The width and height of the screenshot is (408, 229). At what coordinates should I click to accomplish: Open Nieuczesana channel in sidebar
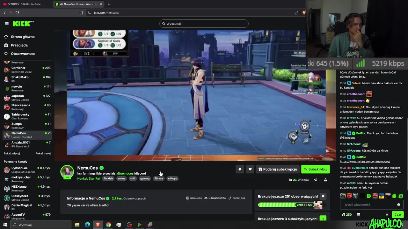point(27,107)
